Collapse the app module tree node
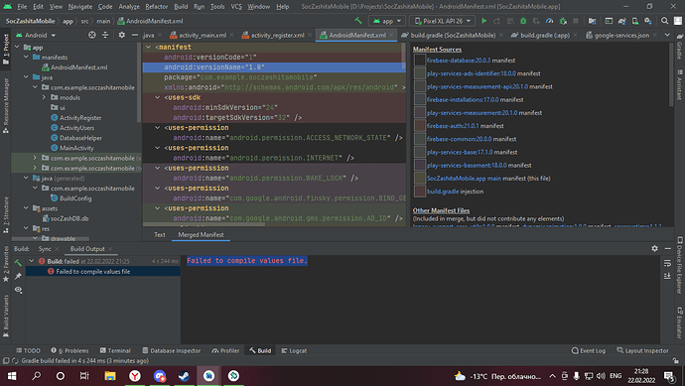Image resolution: width=685 pixels, height=386 pixels. click(18, 48)
